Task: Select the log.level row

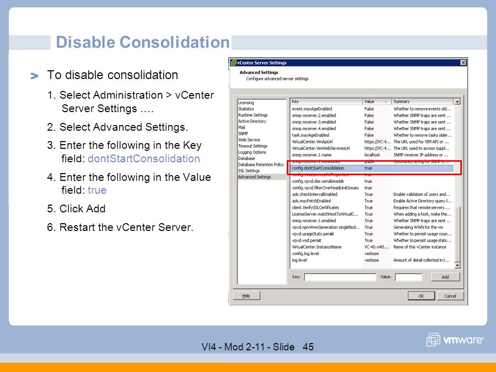Action: click(x=372, y=260)
